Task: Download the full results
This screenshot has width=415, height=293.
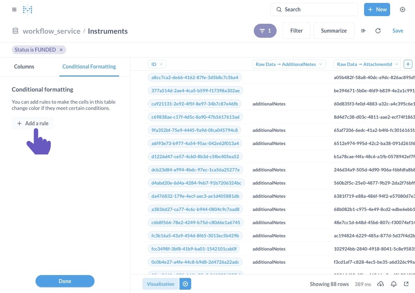Action: [381, 284]
